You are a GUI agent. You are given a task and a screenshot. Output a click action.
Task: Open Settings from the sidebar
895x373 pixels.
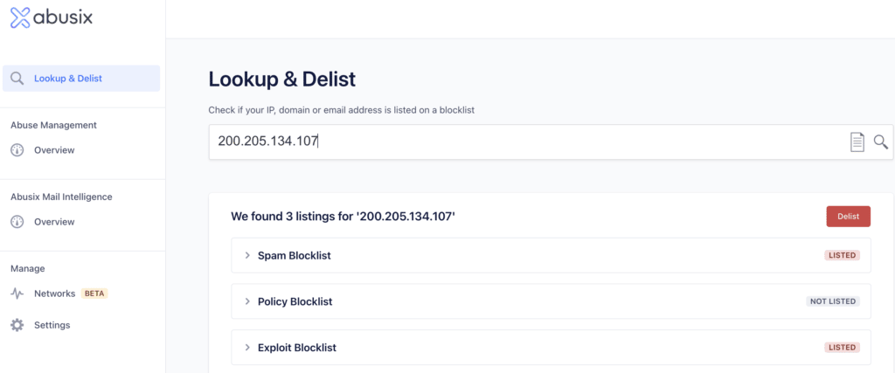pyautogui.click(x=52, y=325)
